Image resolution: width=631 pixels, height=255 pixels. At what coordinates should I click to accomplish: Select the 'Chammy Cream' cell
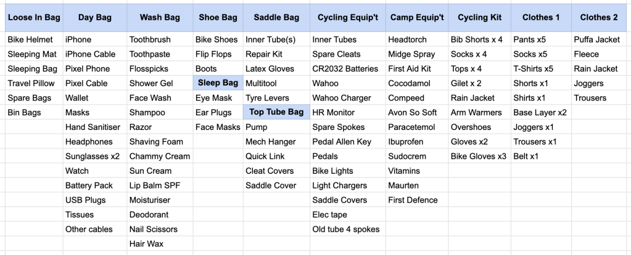tap(159, 156)
